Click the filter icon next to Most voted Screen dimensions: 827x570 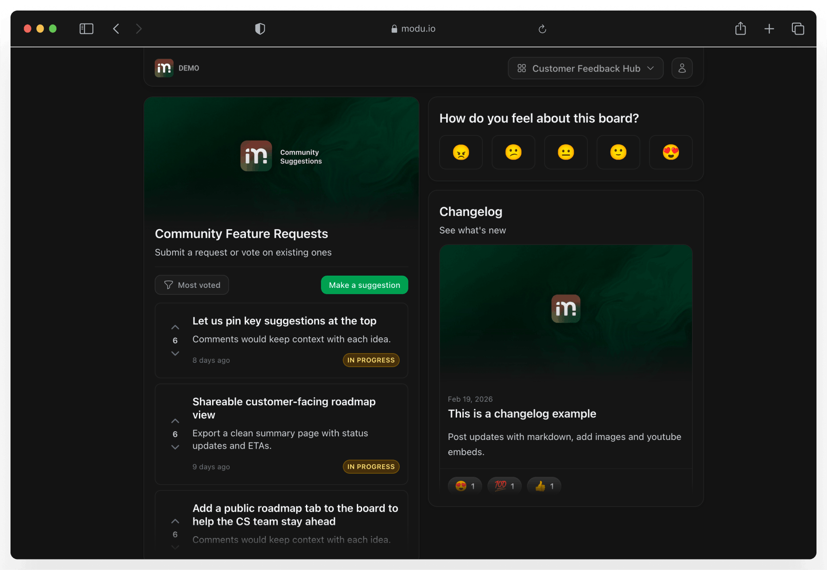168,285
